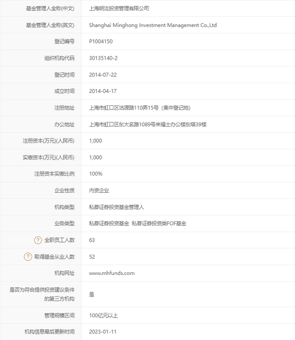
Task: Select the registration number P1004150
Action: click(x=101, y=41)
